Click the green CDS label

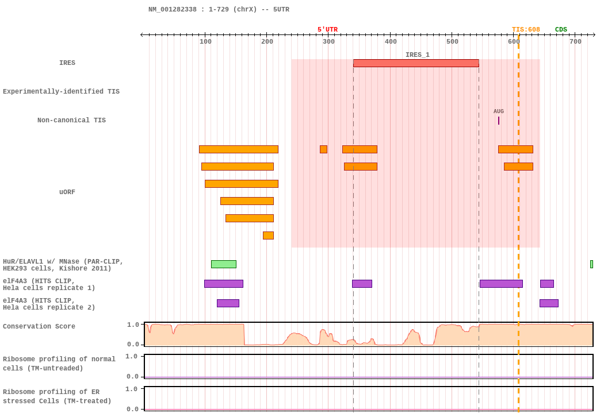[x=561, y=30]
